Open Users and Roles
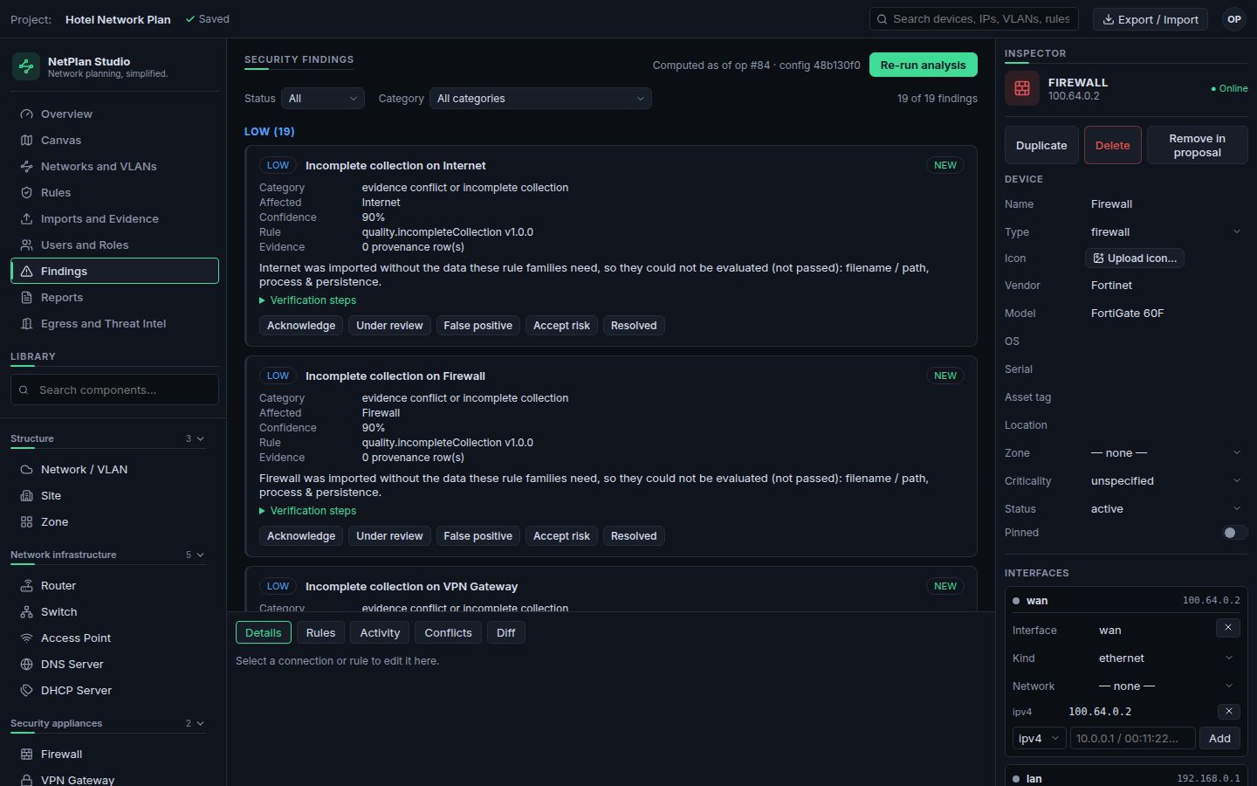The image size is (1257, 786). tap(114, 245)
